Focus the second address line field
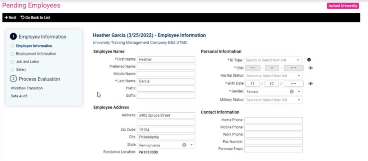This screenshot has height=161, width=368. 166,123
